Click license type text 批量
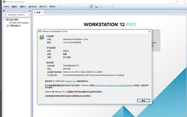Viewport: 187px width, 117px height. click(65, 54)
